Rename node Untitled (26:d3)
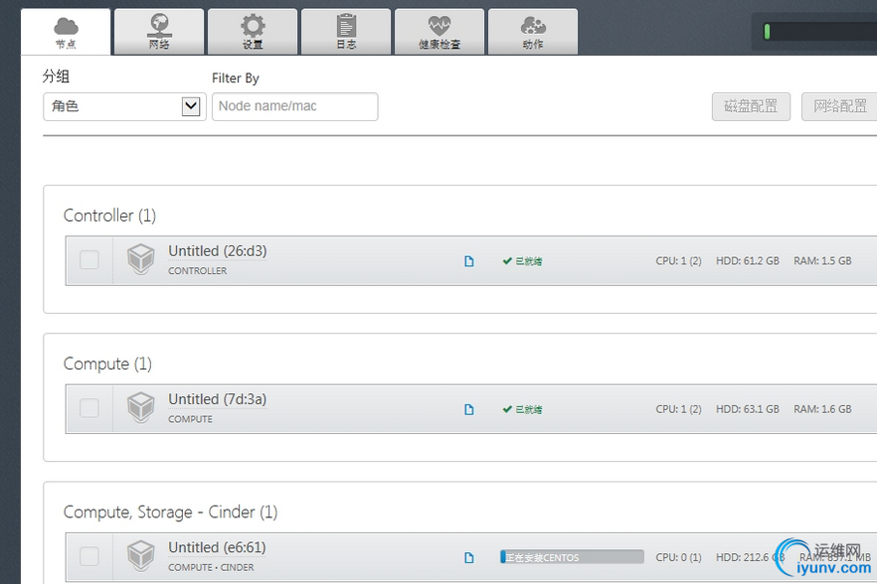 click(x=218, y=251)
